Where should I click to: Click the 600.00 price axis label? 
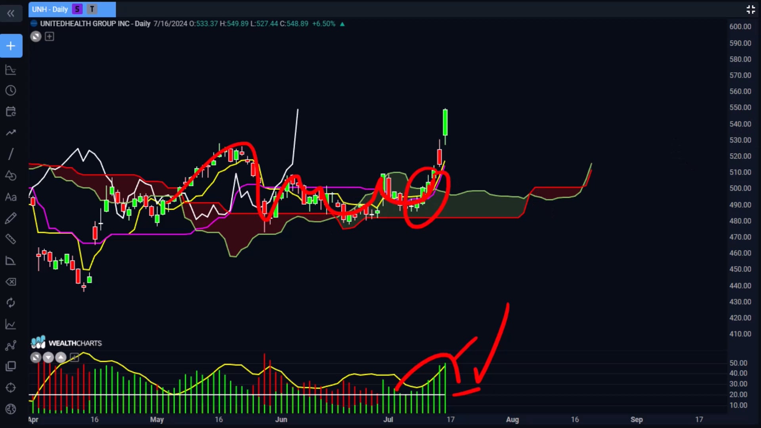click(740, 27)
